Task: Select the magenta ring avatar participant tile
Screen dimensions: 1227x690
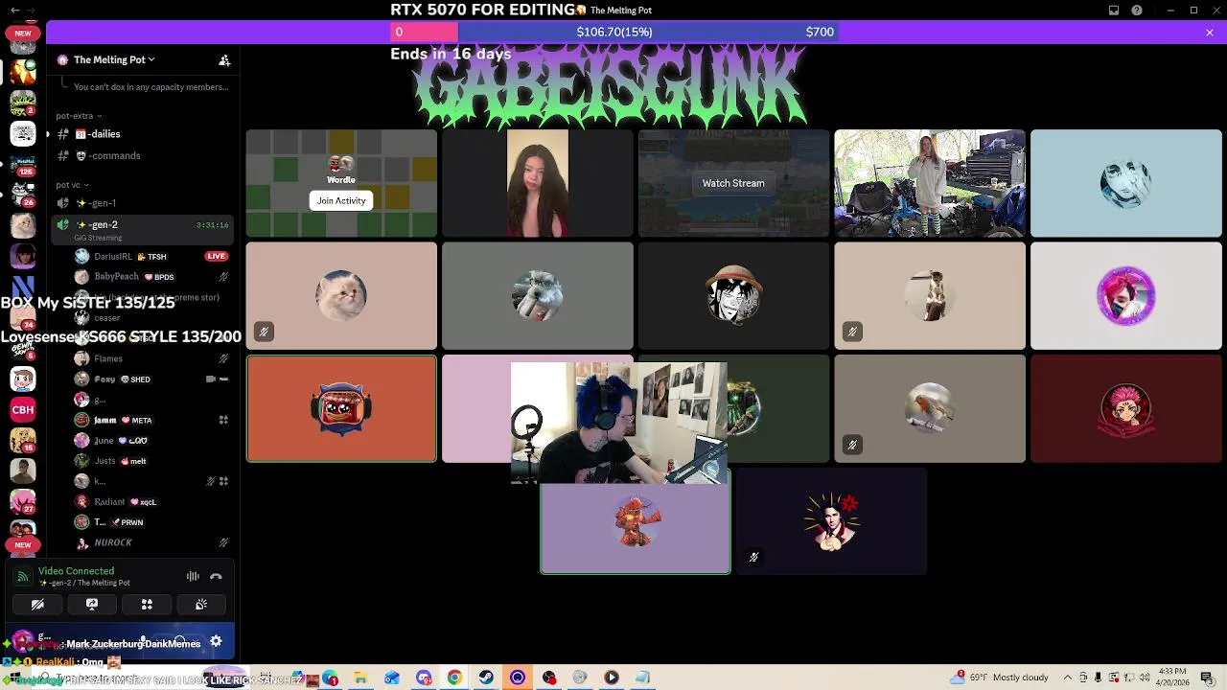Action: [x=1126, y=296]
